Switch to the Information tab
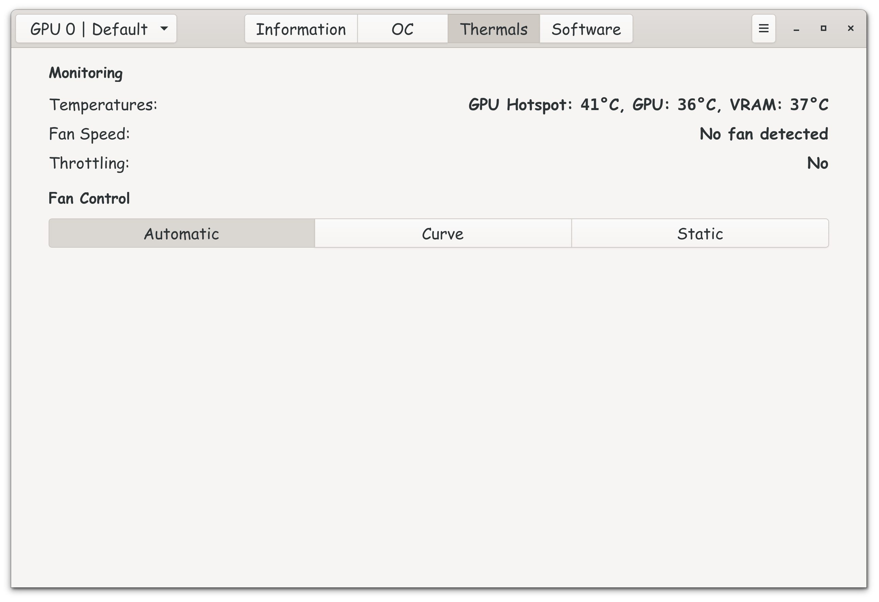 301,29
